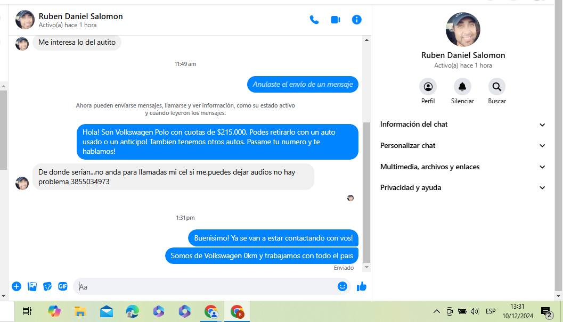Open Ruben Daniel Salomon name in chat header
The height and width of the screenshot is (322, 563).
81,16
